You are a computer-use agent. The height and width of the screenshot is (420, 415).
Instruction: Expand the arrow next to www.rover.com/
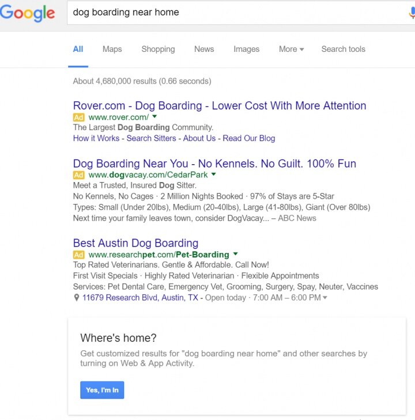154,116
